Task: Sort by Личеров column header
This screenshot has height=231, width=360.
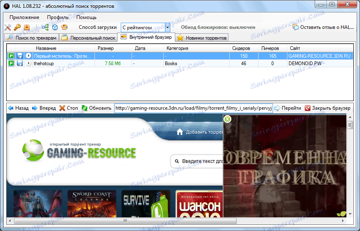Action: click(273, 48)
